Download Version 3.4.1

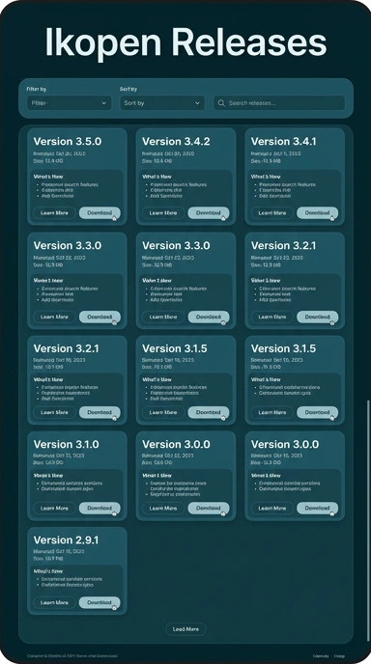tap(317, 213)
